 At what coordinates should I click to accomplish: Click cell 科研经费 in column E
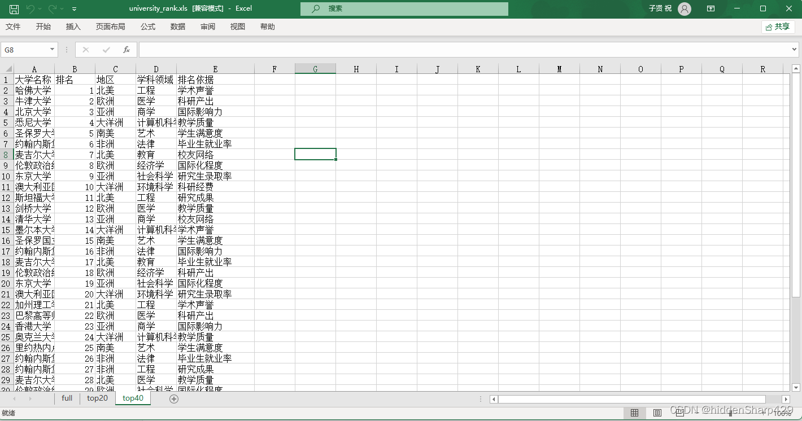(215, 187)
